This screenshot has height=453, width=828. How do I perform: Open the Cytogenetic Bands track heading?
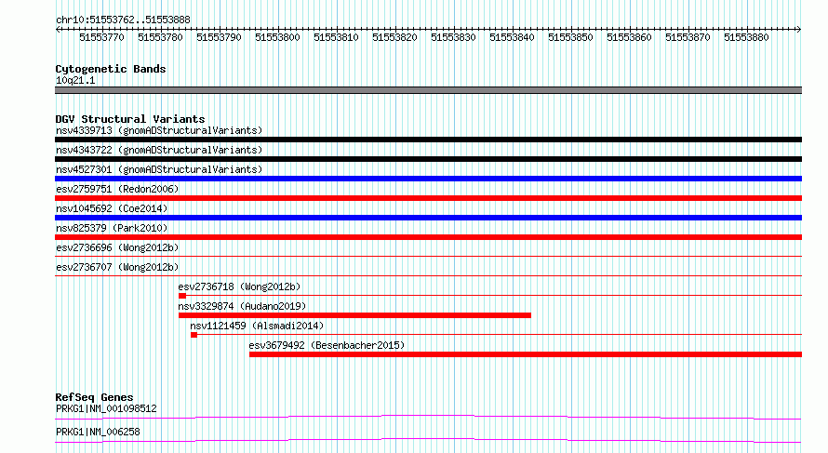tap(111, 69)
